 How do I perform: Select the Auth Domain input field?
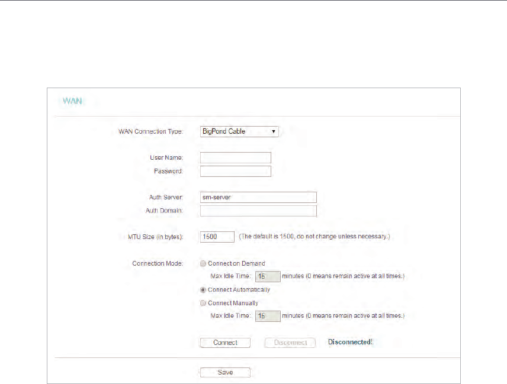[258, 211]
